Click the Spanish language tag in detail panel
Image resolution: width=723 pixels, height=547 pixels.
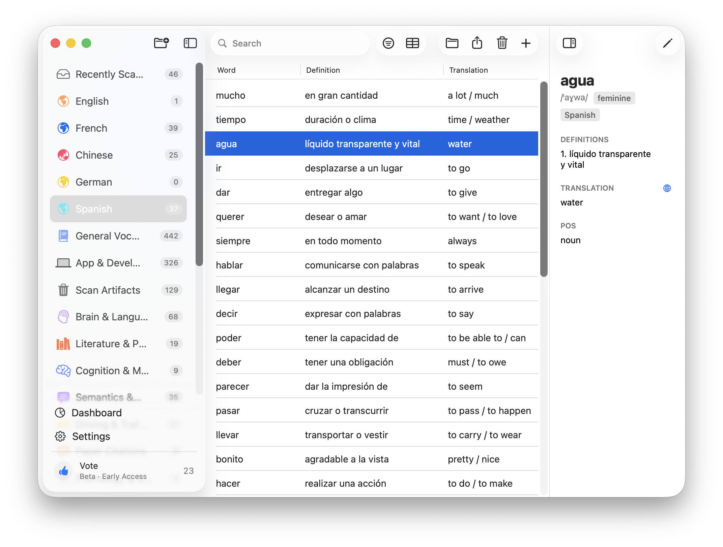point(580,115)
